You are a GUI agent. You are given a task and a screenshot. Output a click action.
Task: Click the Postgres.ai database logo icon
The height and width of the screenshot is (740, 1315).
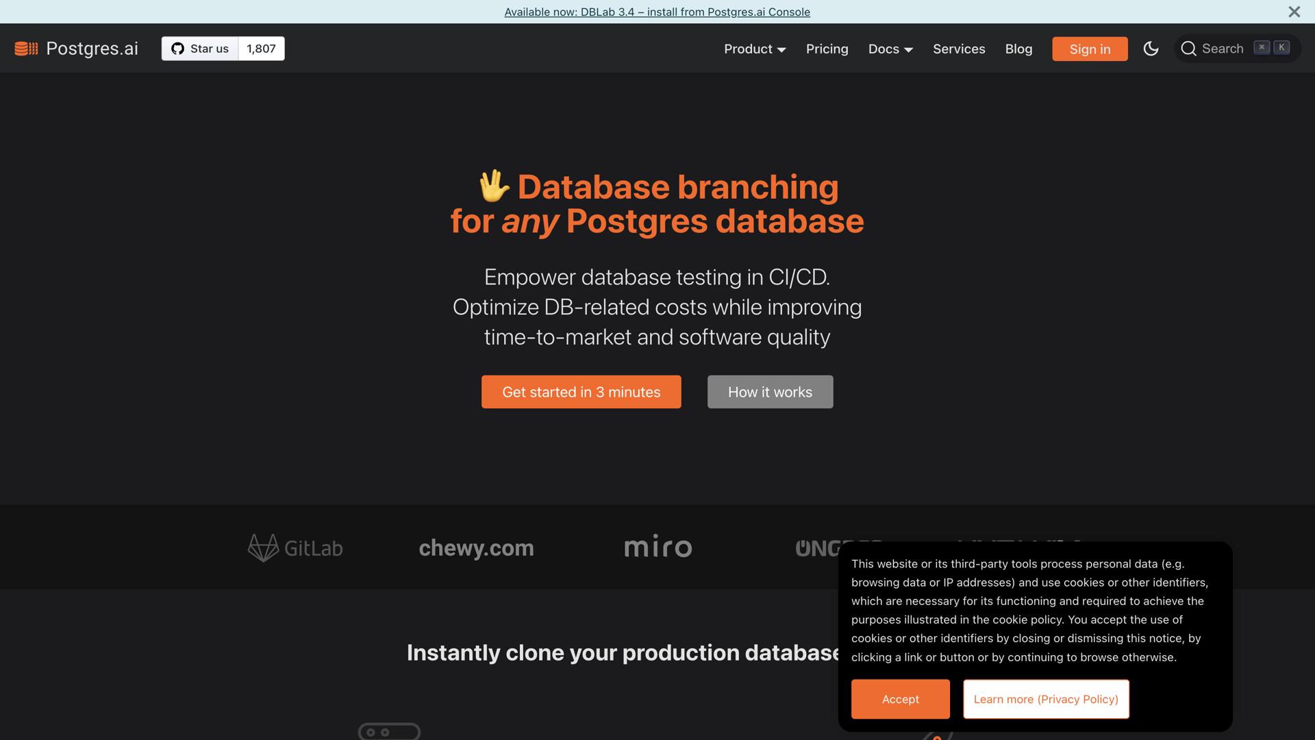coord(25,48)
